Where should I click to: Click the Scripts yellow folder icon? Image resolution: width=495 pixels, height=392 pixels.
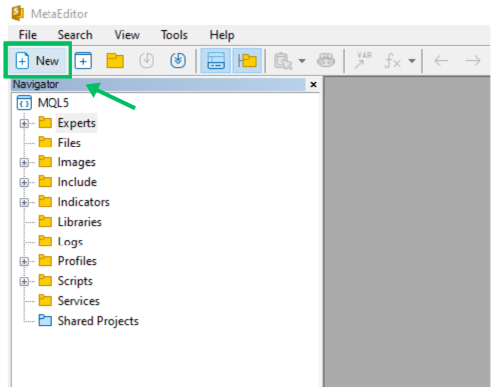coord(45,280)
